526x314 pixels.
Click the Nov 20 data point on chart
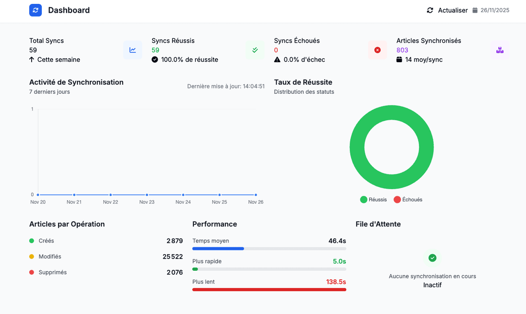pyautogui.click(x=38, y=195)
